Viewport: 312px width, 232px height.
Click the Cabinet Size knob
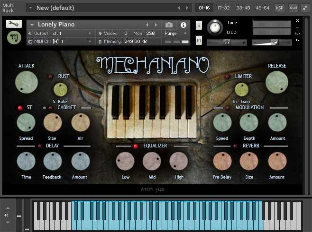[53, 122]
